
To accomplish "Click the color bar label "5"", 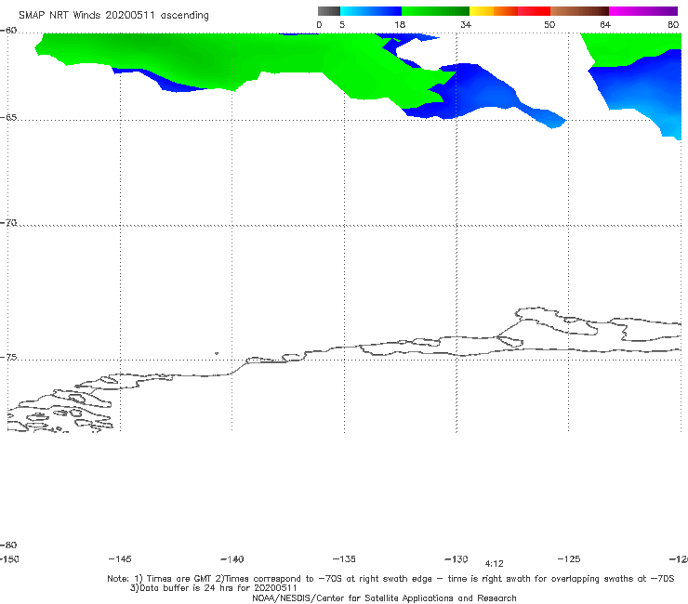I will [x=342, y=24].
